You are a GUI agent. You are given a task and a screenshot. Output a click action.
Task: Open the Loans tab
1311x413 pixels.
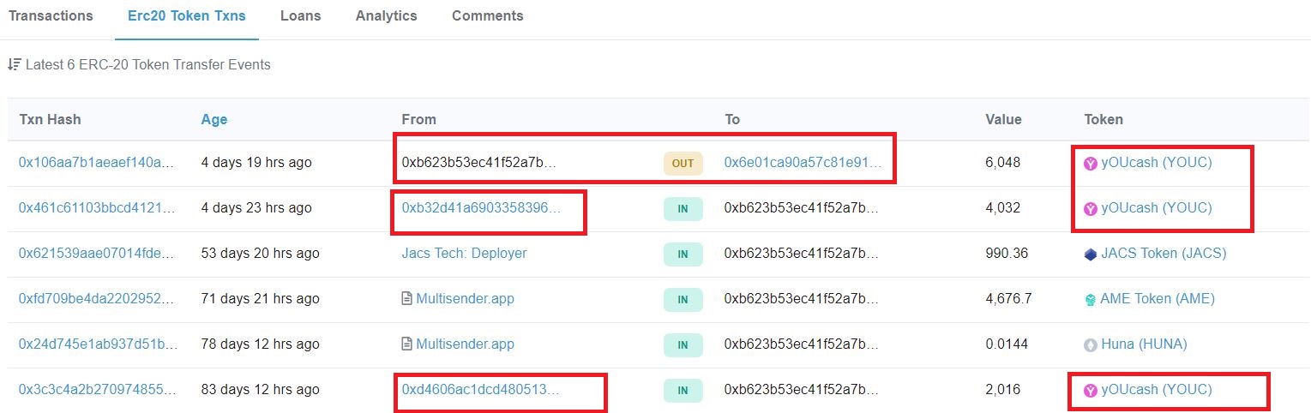tap(301, 15)
